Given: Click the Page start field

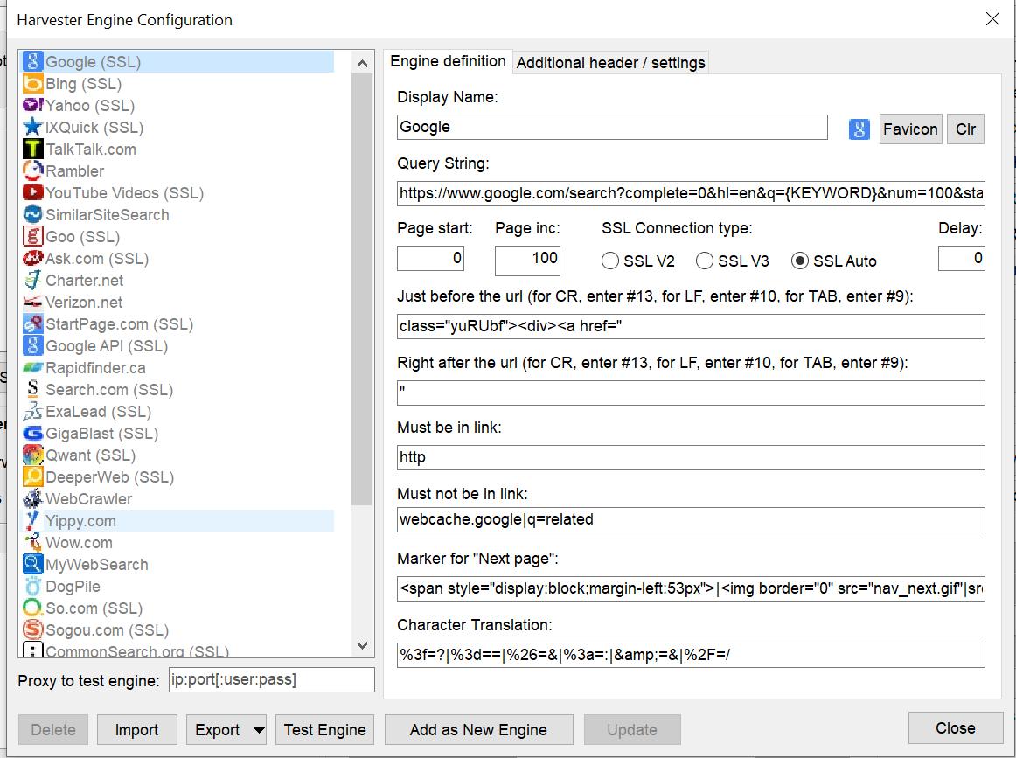Looking at the screenshot, I should click(x=430, y=259).
